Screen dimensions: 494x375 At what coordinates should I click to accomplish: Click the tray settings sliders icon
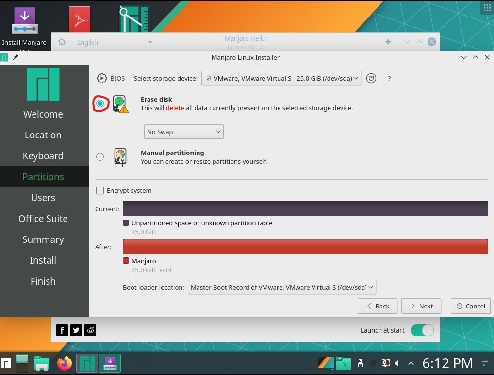click(x=485, y=364)
